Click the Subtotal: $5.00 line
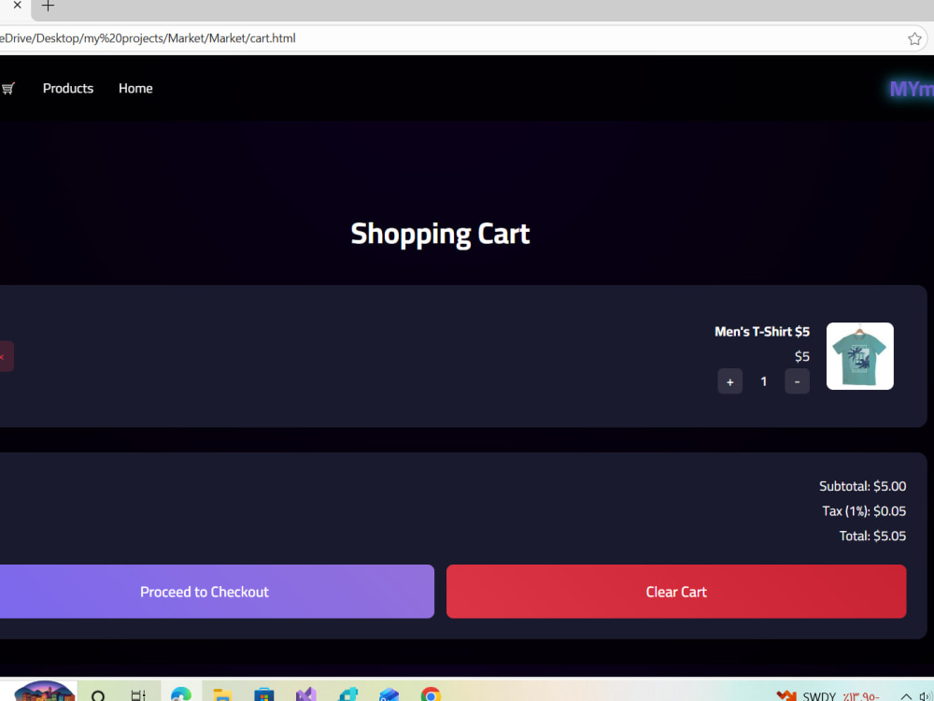Image resolution: width=934 pixels, height=701 pixels. 862,486
